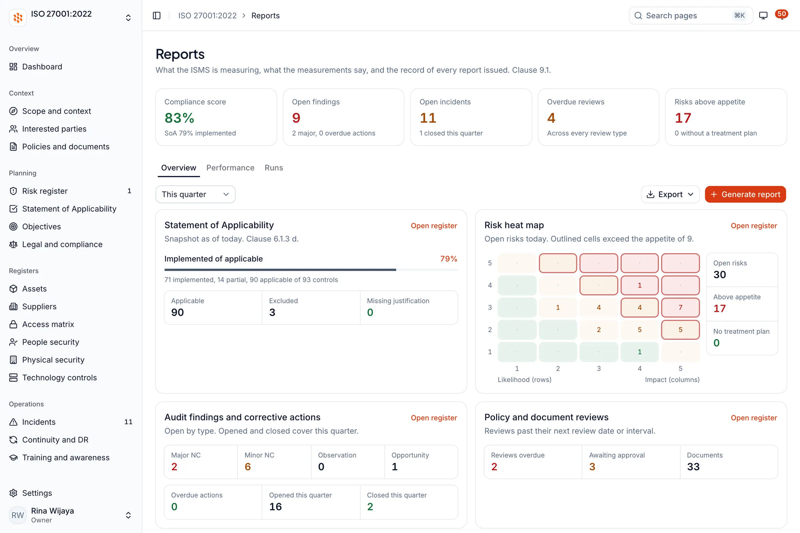
Task: Go to Objectives page
Action: (71, 227)
